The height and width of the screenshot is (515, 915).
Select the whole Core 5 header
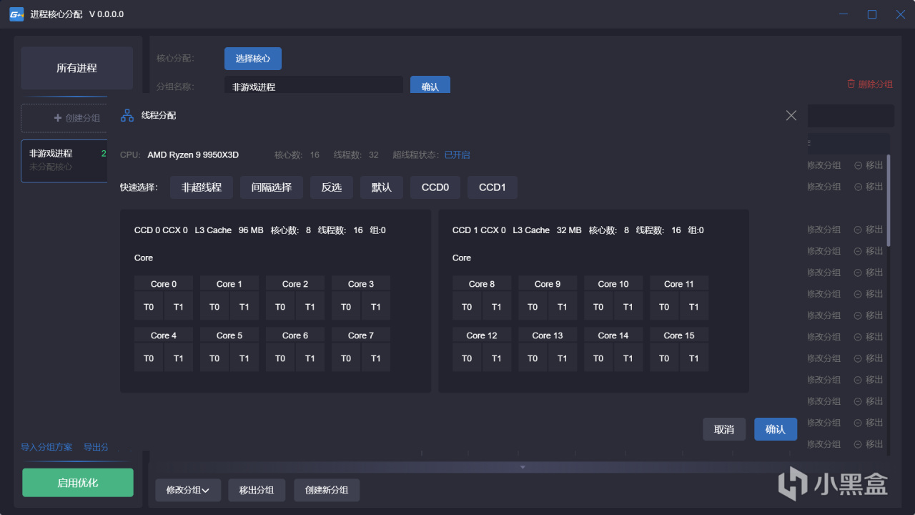tap(229, 335)
